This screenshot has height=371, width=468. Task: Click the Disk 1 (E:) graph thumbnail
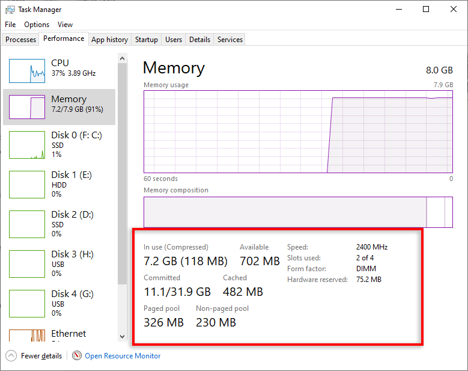pos(27,185)
